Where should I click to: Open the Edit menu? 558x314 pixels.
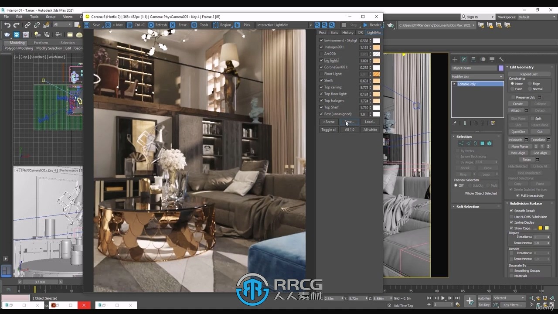[19, 17]
